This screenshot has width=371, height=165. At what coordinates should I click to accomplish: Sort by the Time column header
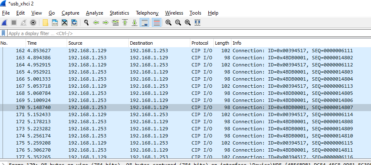[46, 43]
